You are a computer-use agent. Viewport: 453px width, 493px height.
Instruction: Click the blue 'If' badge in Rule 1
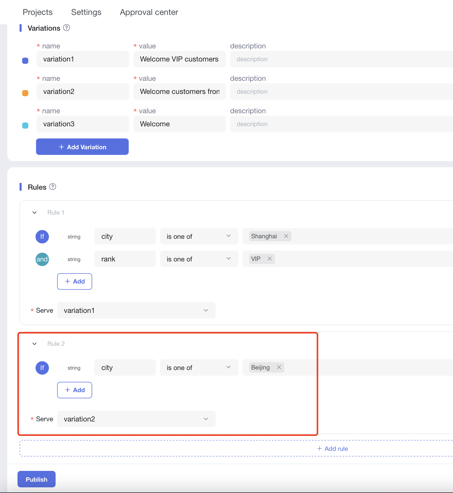click(x=42, y=236)
